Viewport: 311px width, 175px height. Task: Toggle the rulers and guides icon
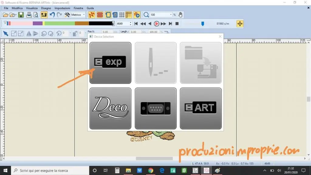coord(129,15)
